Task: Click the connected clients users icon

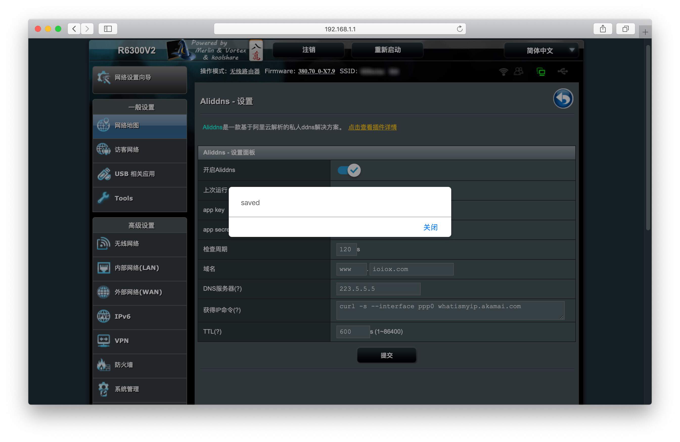Action: point(518,71)
